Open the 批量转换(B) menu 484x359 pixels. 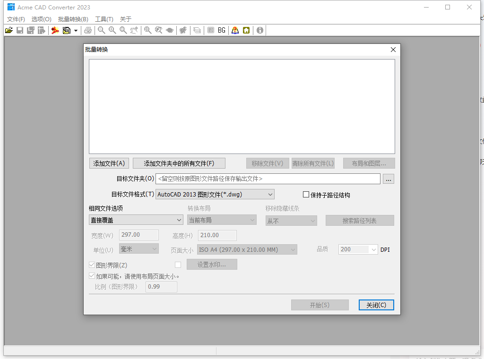[73, 19]
